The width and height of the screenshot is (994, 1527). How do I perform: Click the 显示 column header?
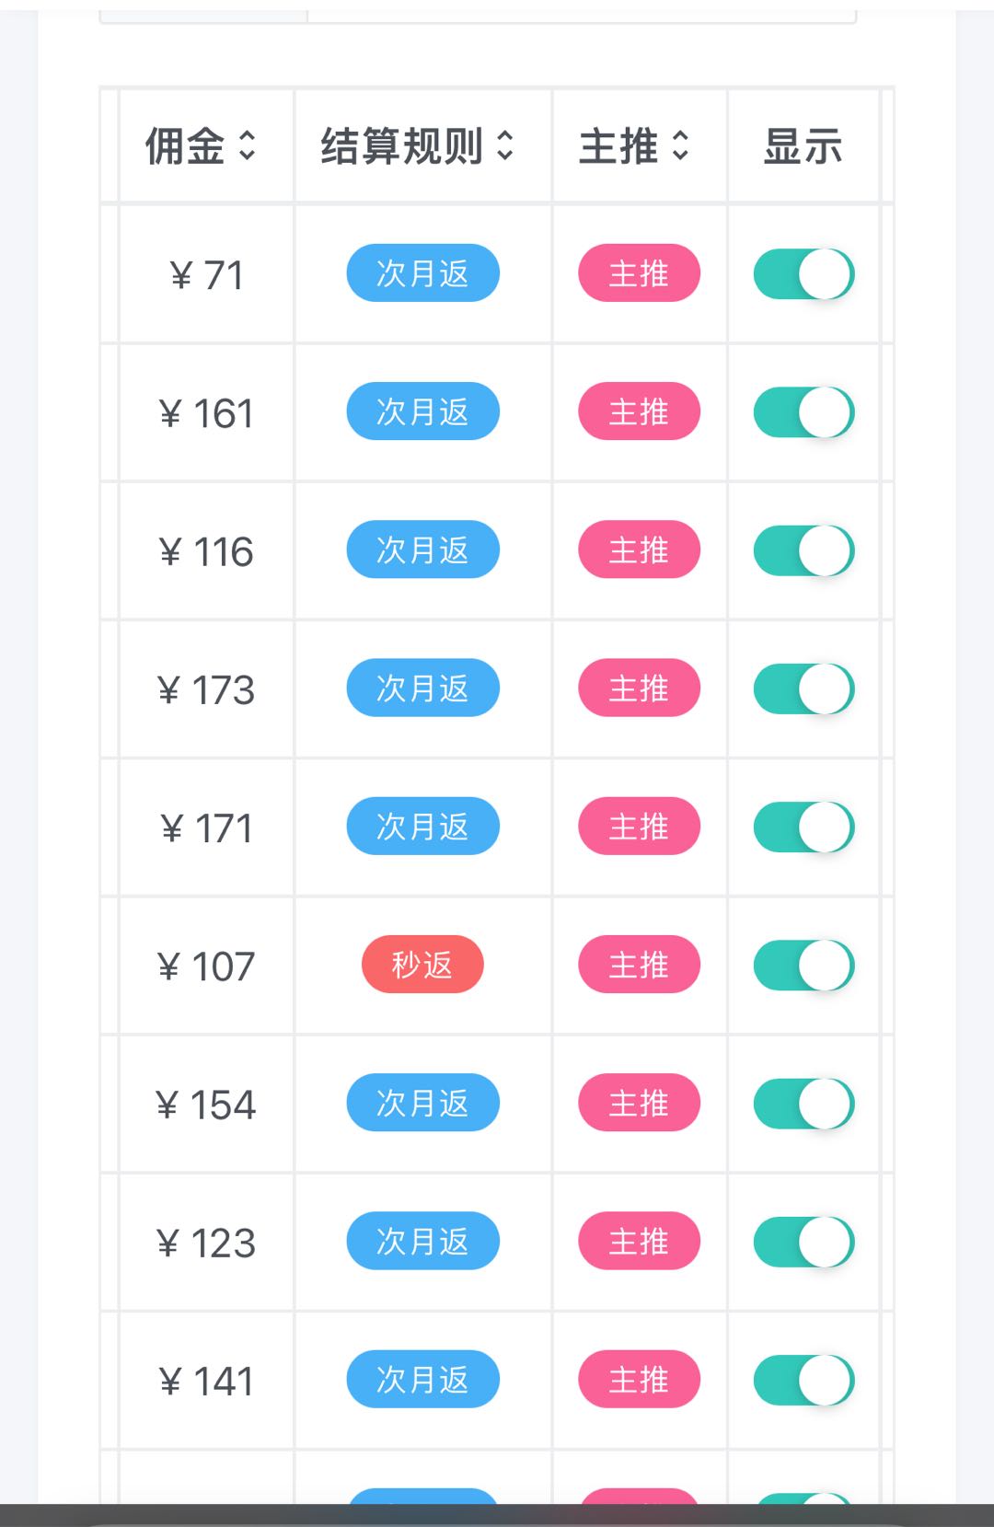point(803,146)
